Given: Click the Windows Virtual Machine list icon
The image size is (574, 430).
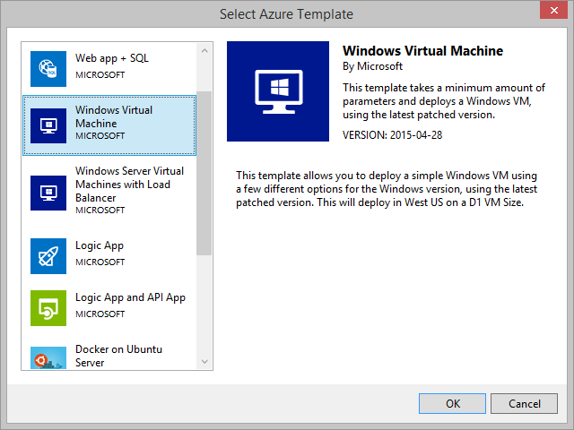Looking at the screenshot, I should 48,125.
